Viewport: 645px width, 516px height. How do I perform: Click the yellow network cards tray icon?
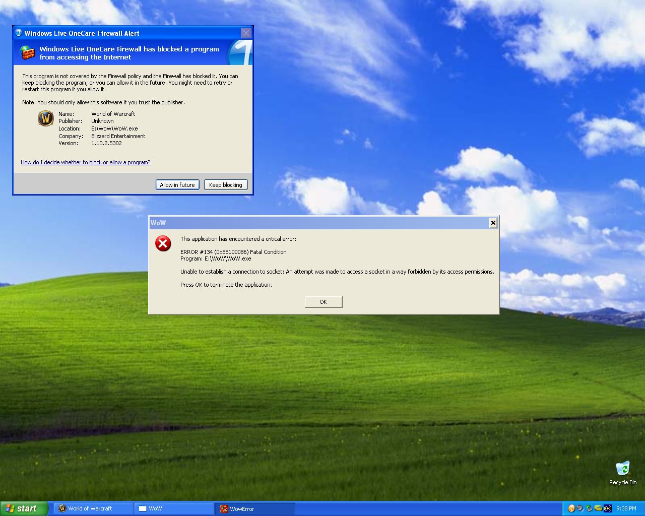point(598,508)
